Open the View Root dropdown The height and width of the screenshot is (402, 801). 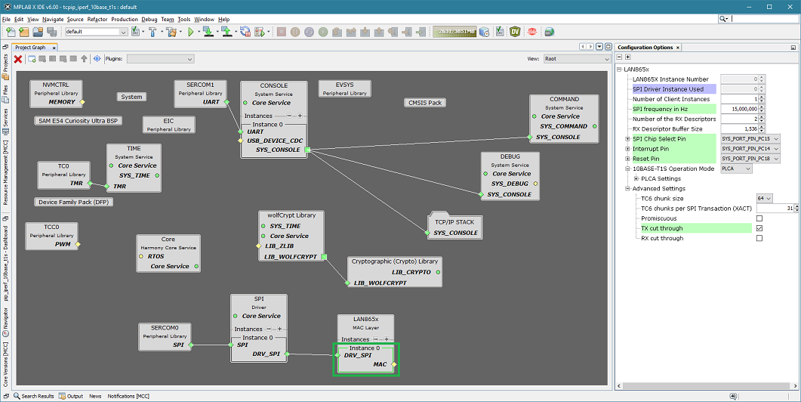[577, 59]
